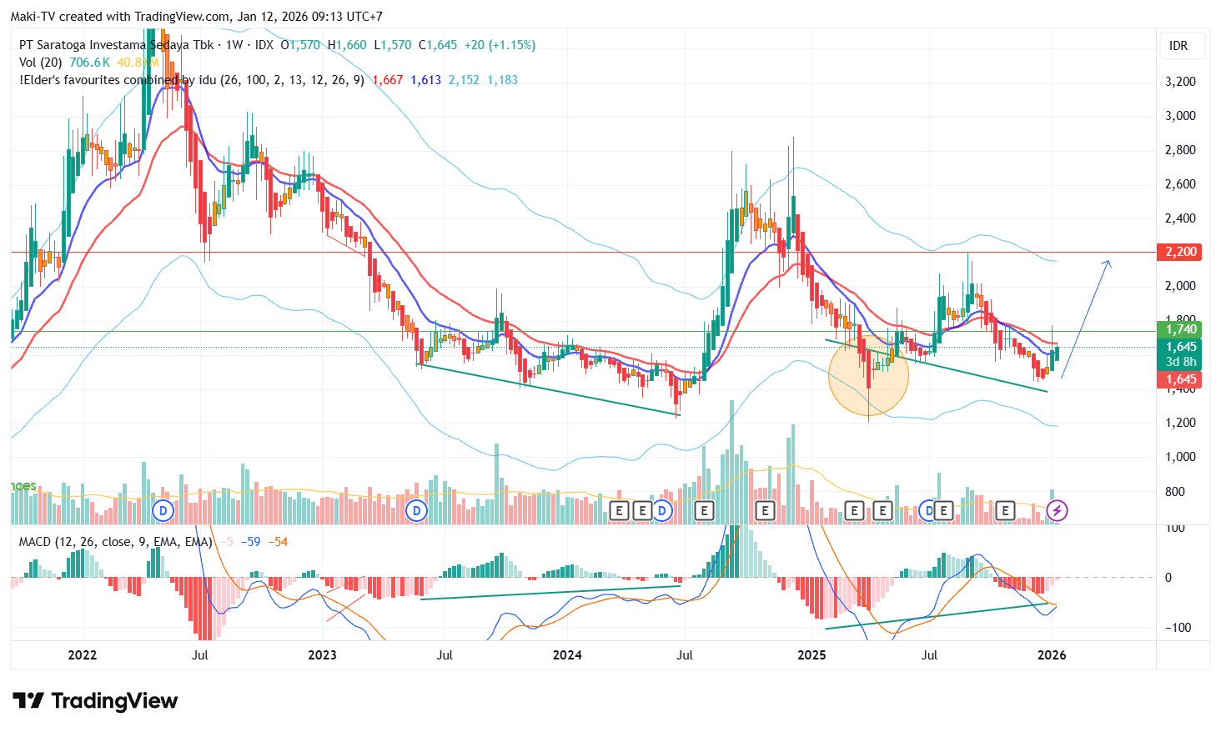Click the green 1,740 price label

1181,329
